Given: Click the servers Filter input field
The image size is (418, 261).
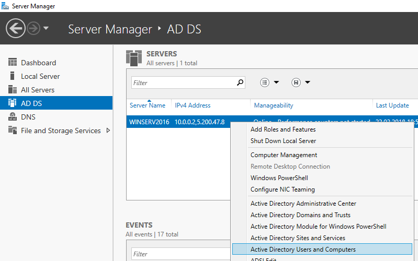Looking at the screenshot, I should 183,83.
